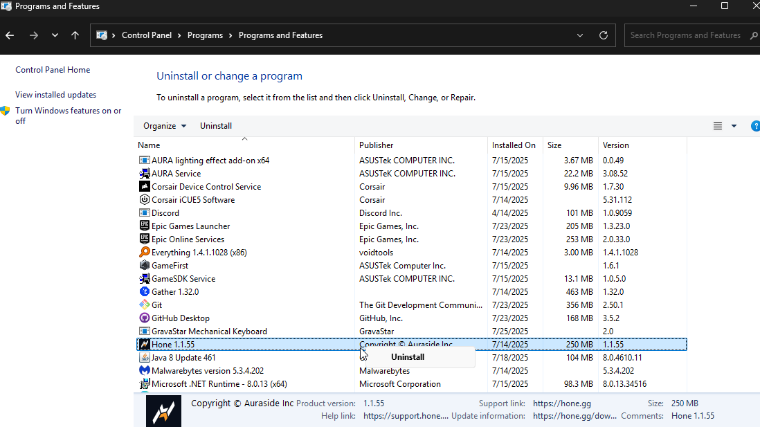Select Malwarebytes version 5.3.4.202 name
760x427 pixels.
(x=208, y=371)
